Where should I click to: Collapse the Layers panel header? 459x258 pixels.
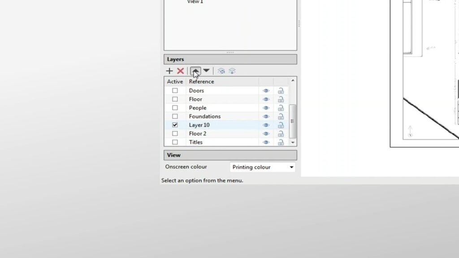tap(230, 59)
